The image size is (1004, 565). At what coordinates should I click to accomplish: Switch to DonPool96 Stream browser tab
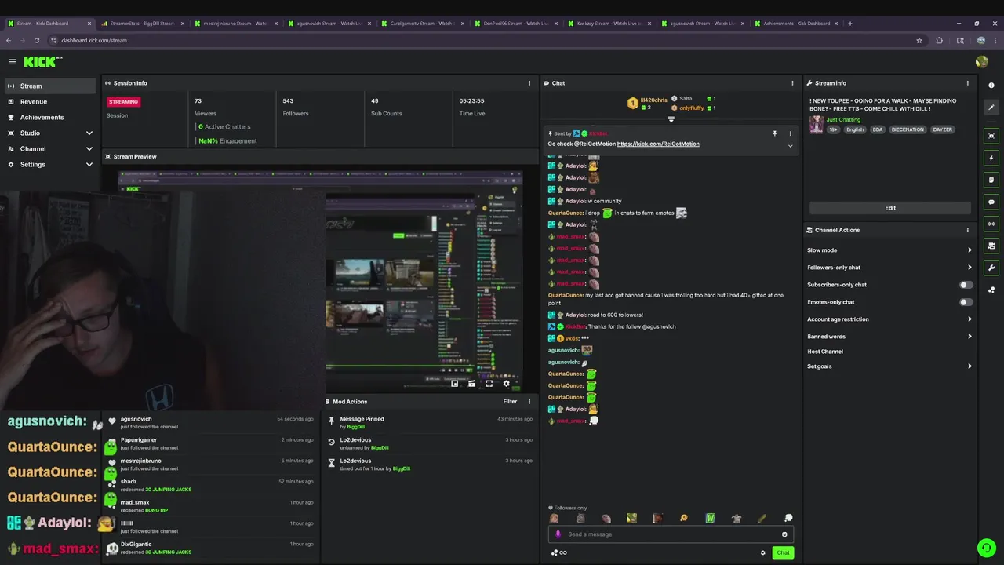click(x=515, y=24)
